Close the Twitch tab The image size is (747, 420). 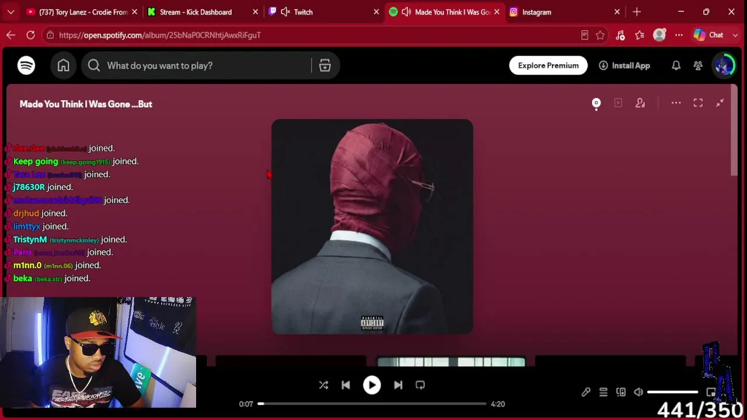pos(376,12)
